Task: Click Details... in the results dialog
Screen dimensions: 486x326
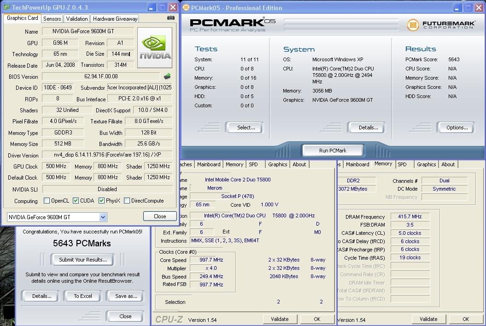Action: [40, 296]
